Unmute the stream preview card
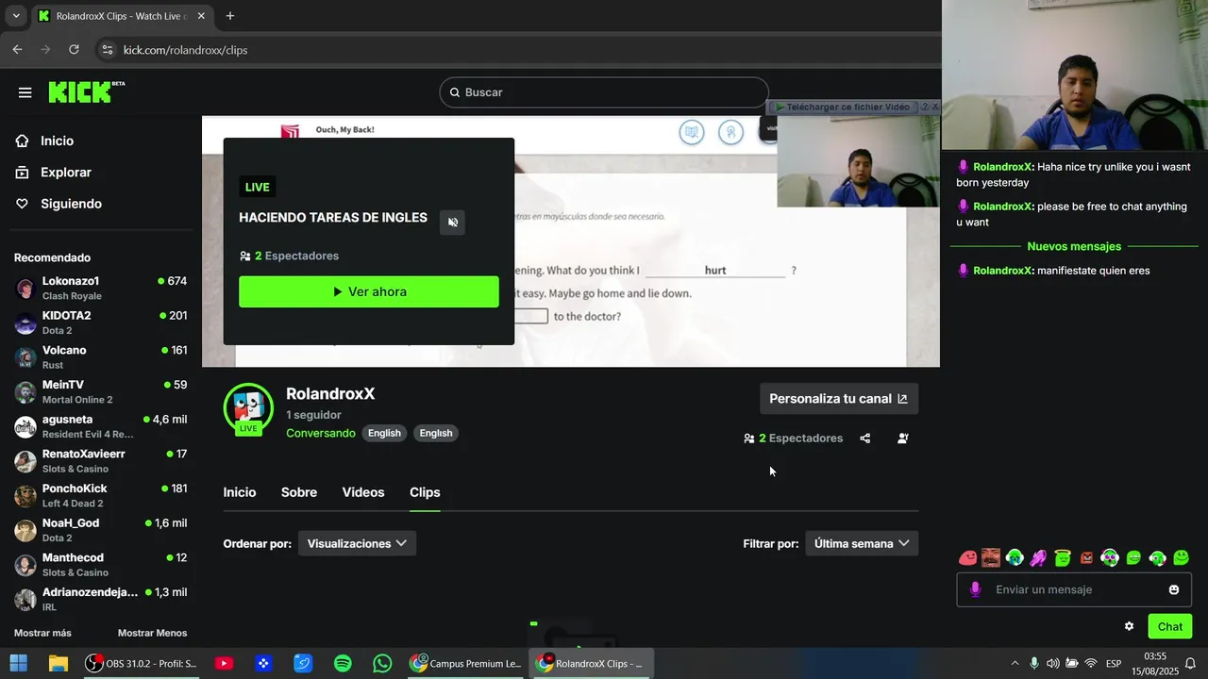The height and width of the screenshot is (679, 1208). [x=453, y=223]
